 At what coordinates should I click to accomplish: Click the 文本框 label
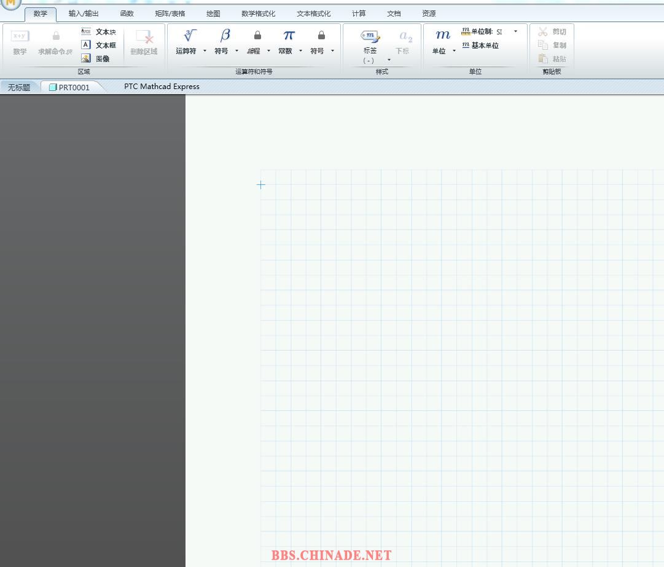point(106,45)
